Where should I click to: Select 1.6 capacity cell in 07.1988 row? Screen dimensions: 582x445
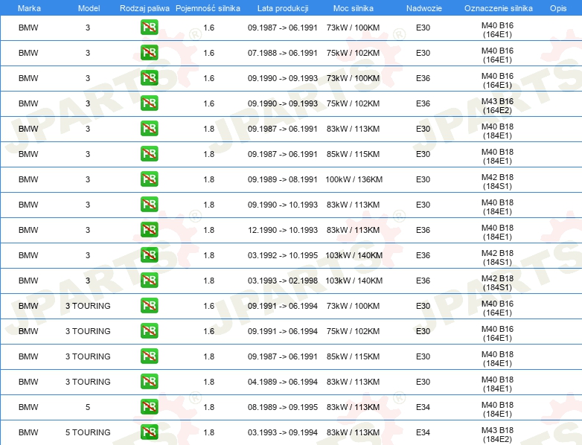tap(208, 53)
